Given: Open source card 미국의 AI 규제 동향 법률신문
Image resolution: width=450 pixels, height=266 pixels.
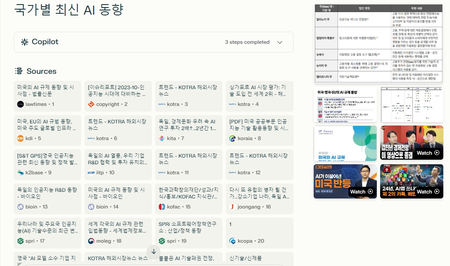Looking at the screenshot, I should click(x=47, y=96).
